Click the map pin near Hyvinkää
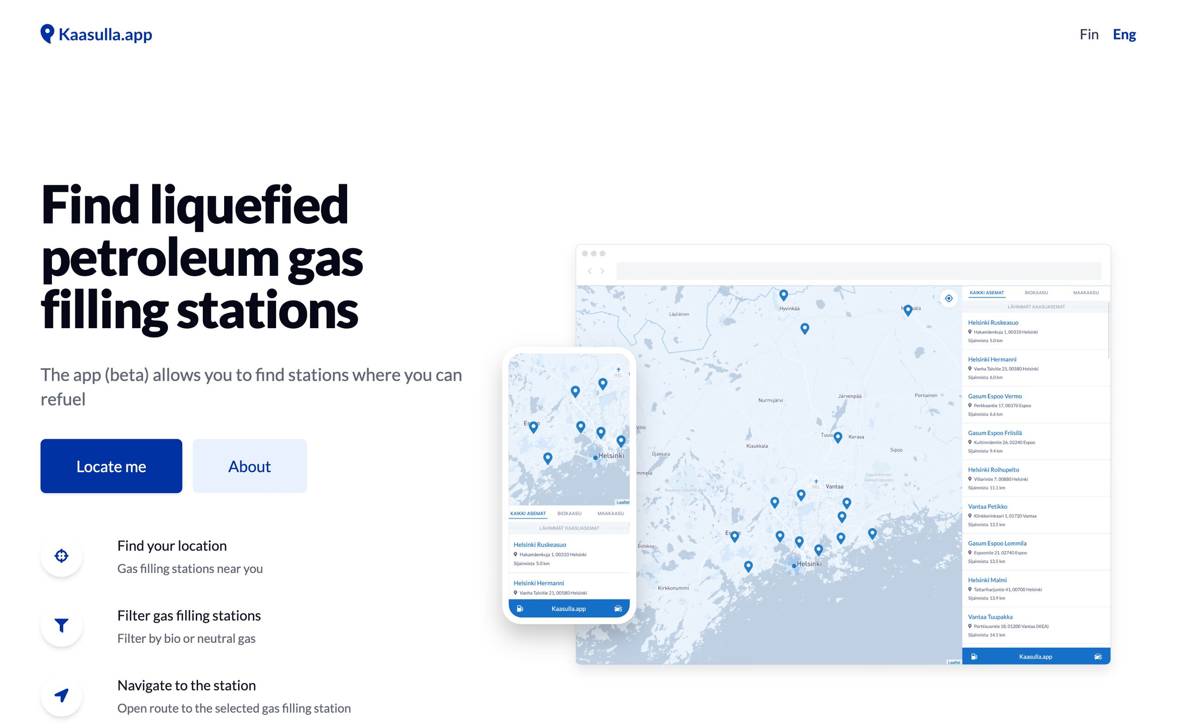1188x727 pixels. point(783,295)
